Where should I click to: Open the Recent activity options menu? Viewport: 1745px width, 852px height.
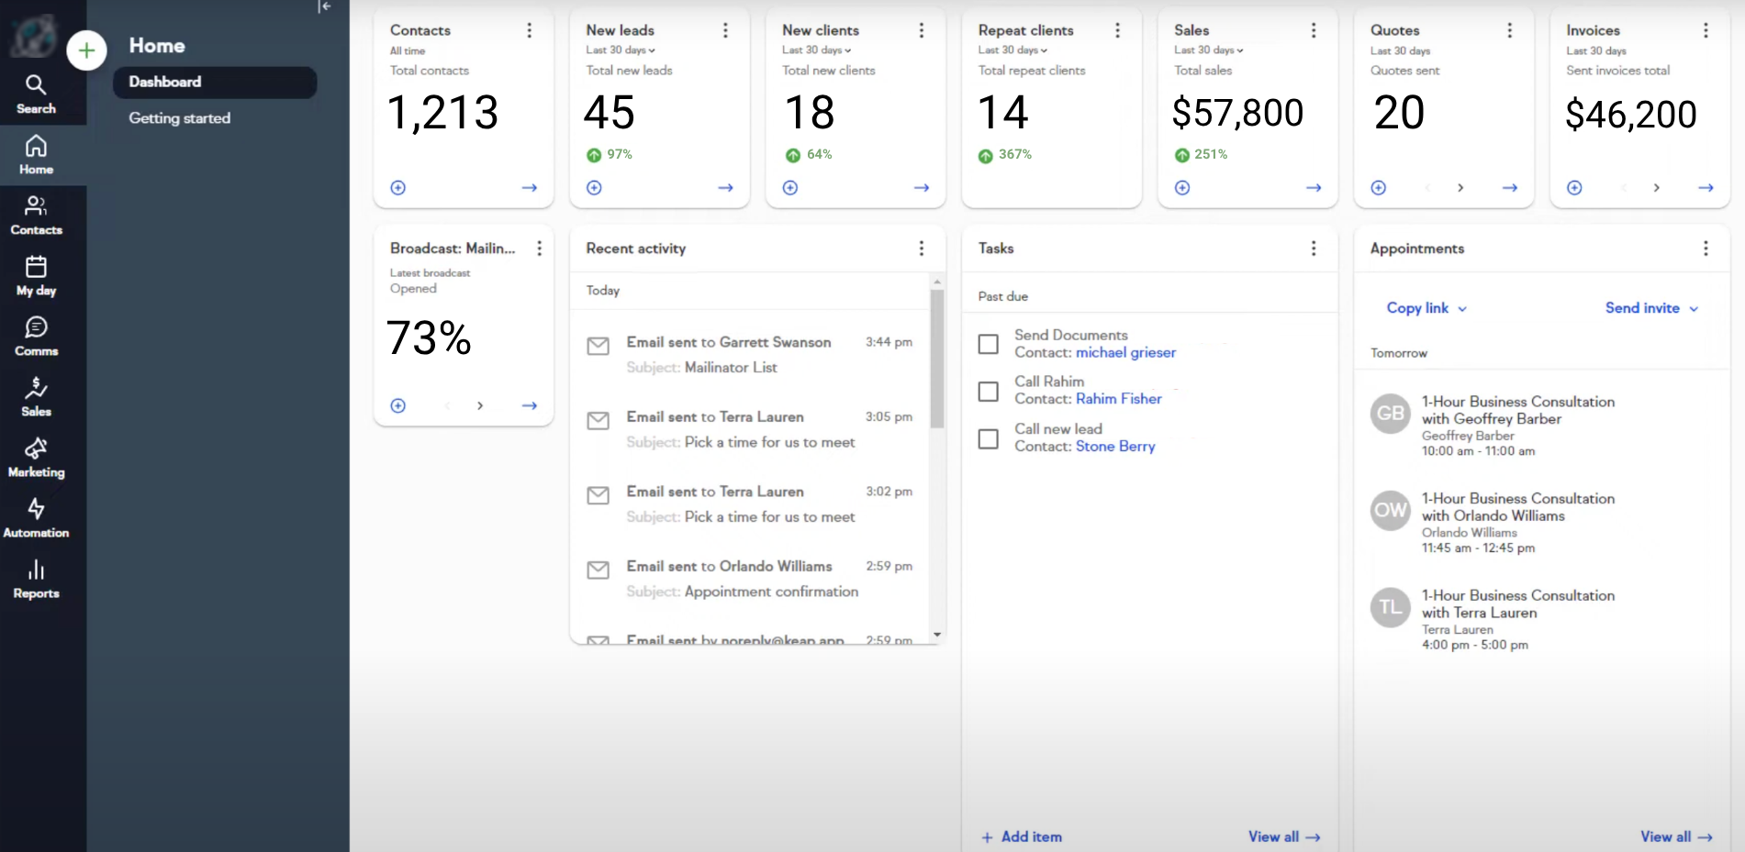pos(922,249)
